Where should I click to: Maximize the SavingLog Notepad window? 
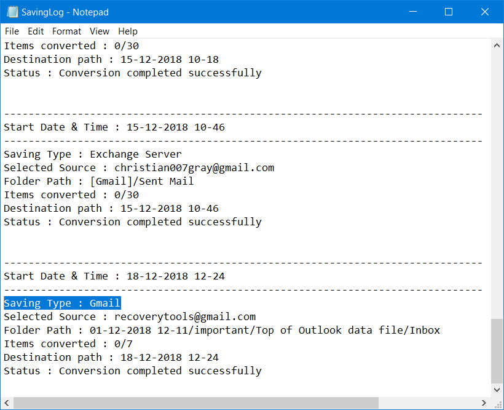point(449,12)
